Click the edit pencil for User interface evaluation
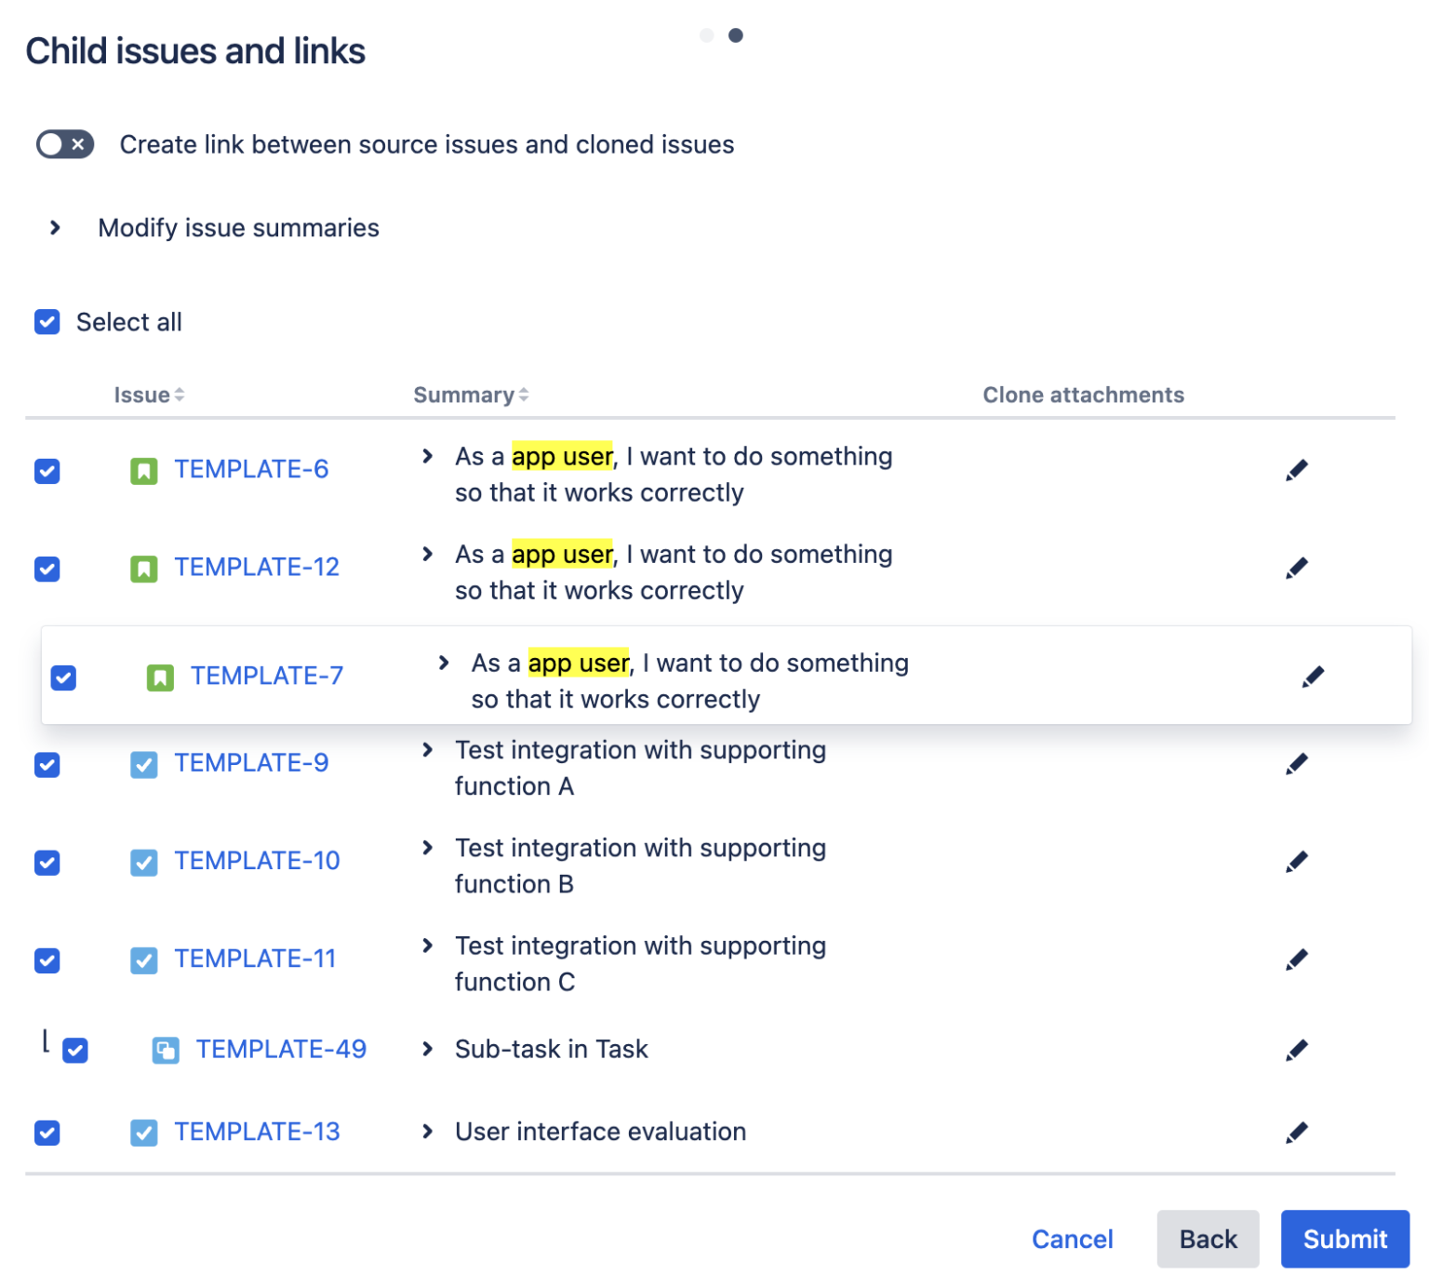The height and width of the screenshot is (1288, 1429). (x=1296, y=1133)
